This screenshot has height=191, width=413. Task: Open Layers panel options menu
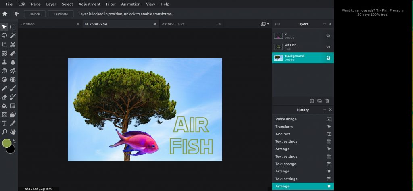tap(277, 24)
